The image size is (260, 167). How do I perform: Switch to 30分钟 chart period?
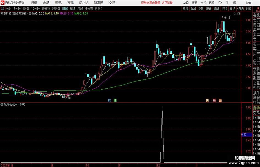(46, 9)
